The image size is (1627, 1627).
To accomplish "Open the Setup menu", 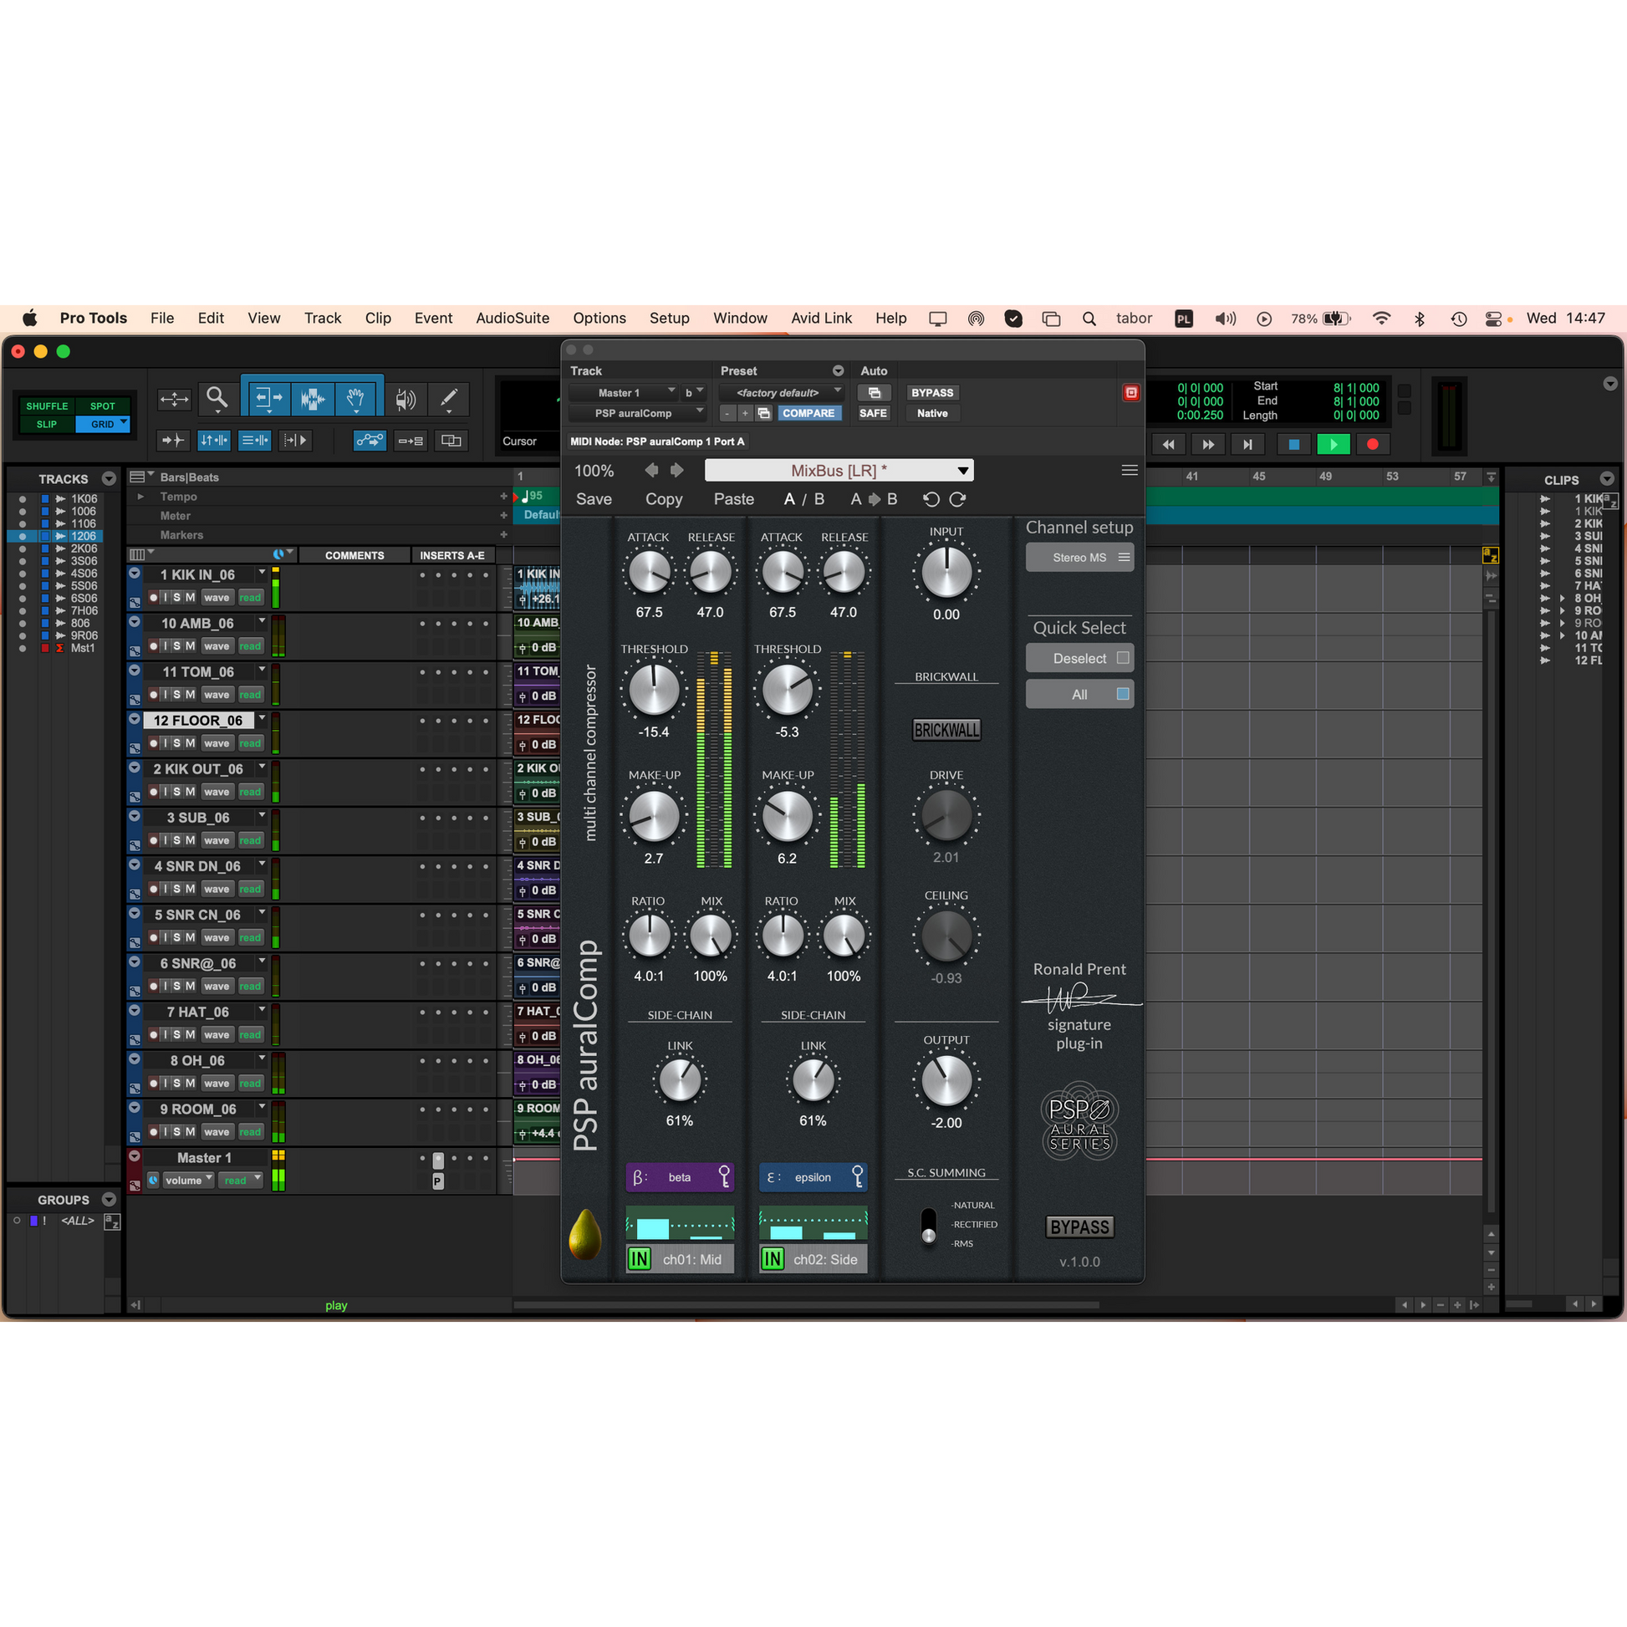I will coord(669,319).
